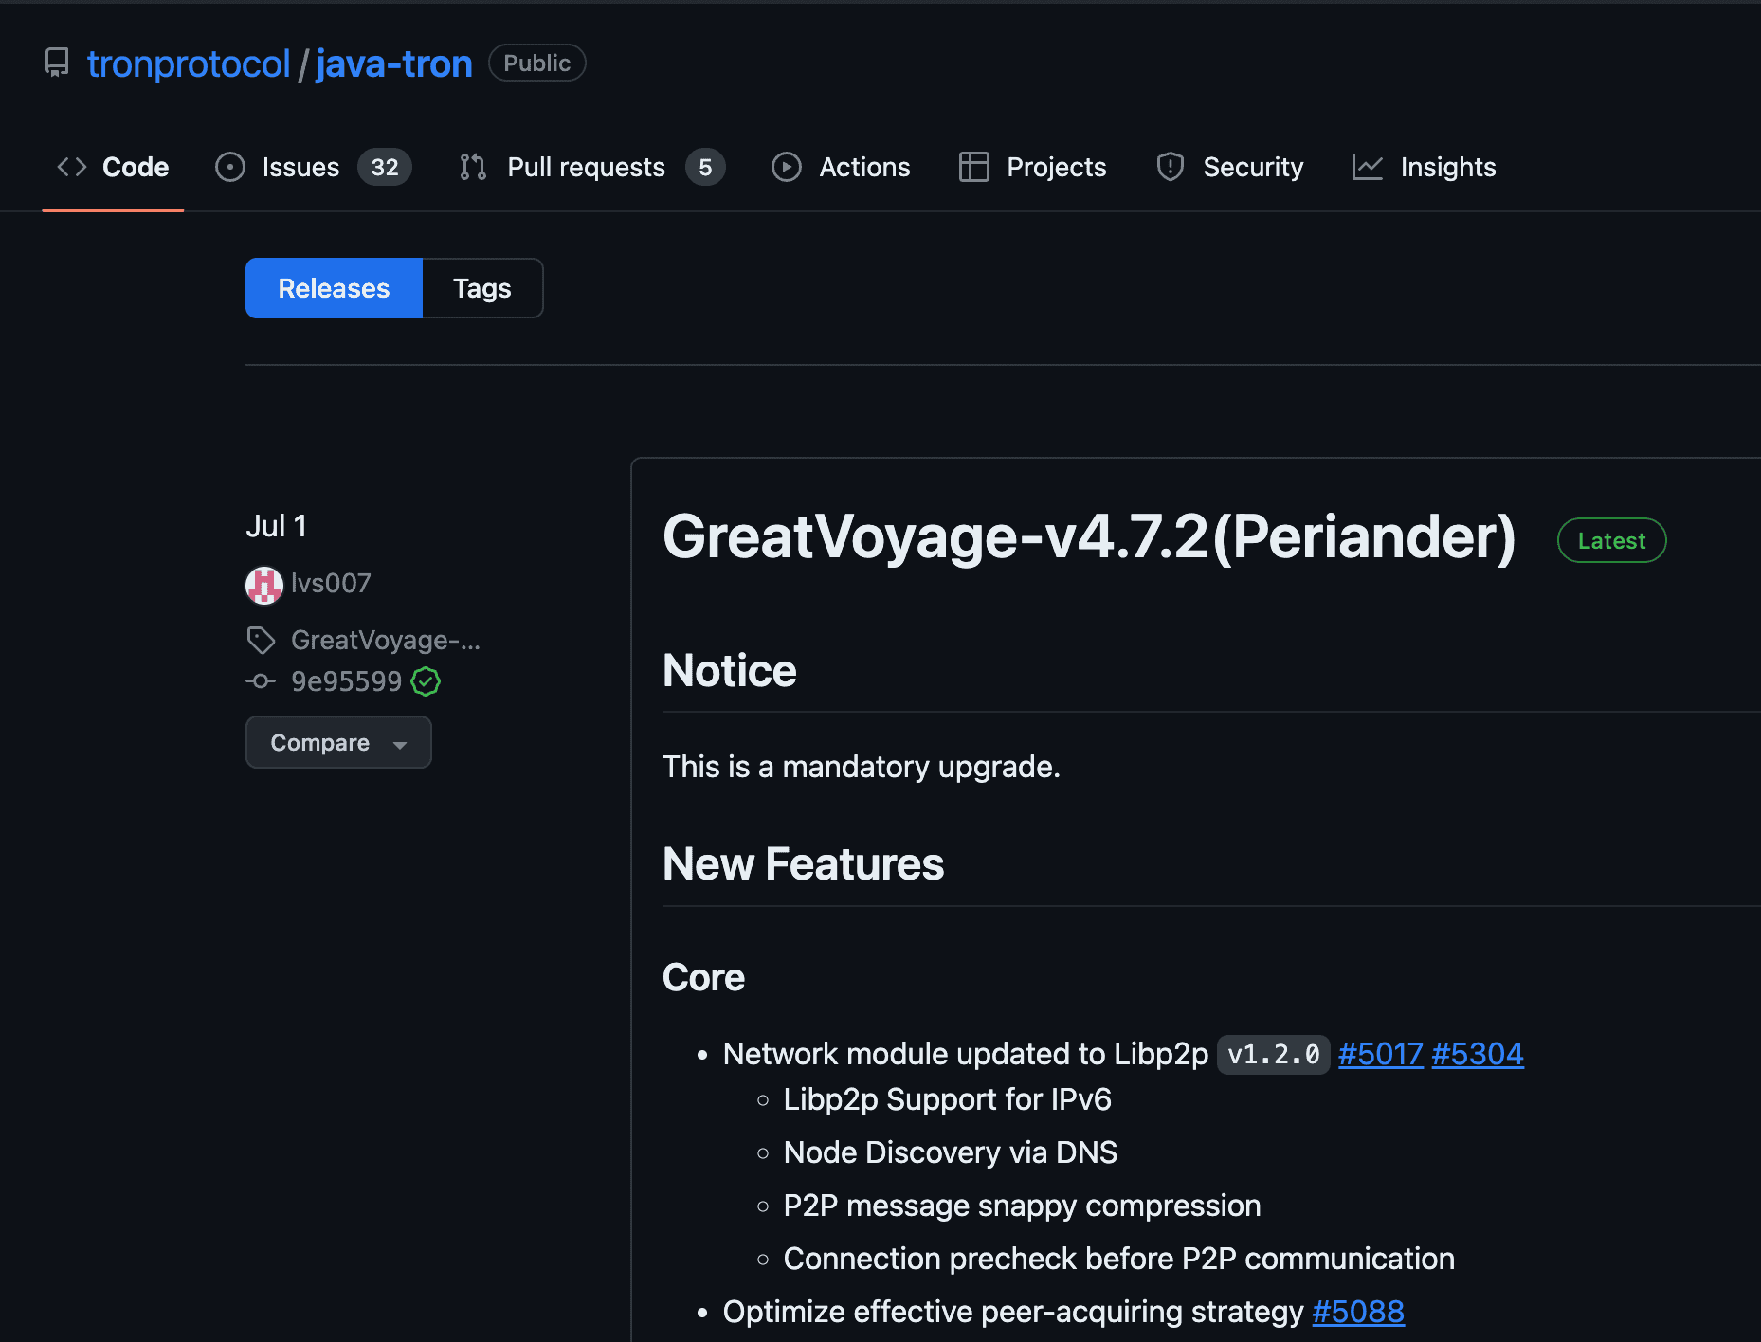Screen dimensions: 1761x1342
Task: Expand the Compare dropdown
Action: [320, 742]
